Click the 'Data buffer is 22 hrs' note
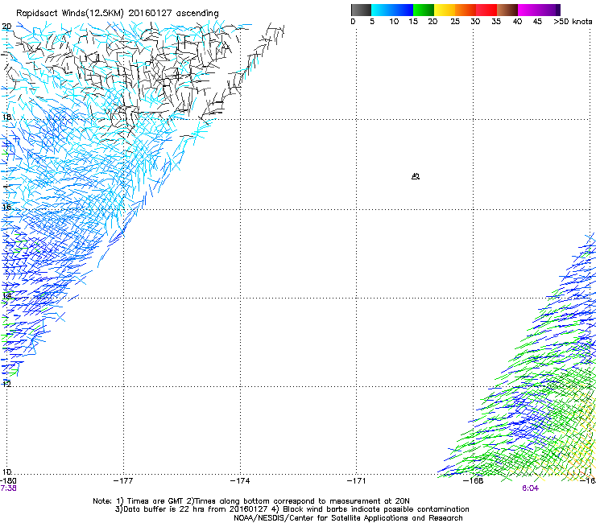This screenshot has height=523, width=596. [x=292, y=509]
